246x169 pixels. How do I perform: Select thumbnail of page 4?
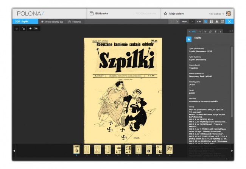coord(107,149)
